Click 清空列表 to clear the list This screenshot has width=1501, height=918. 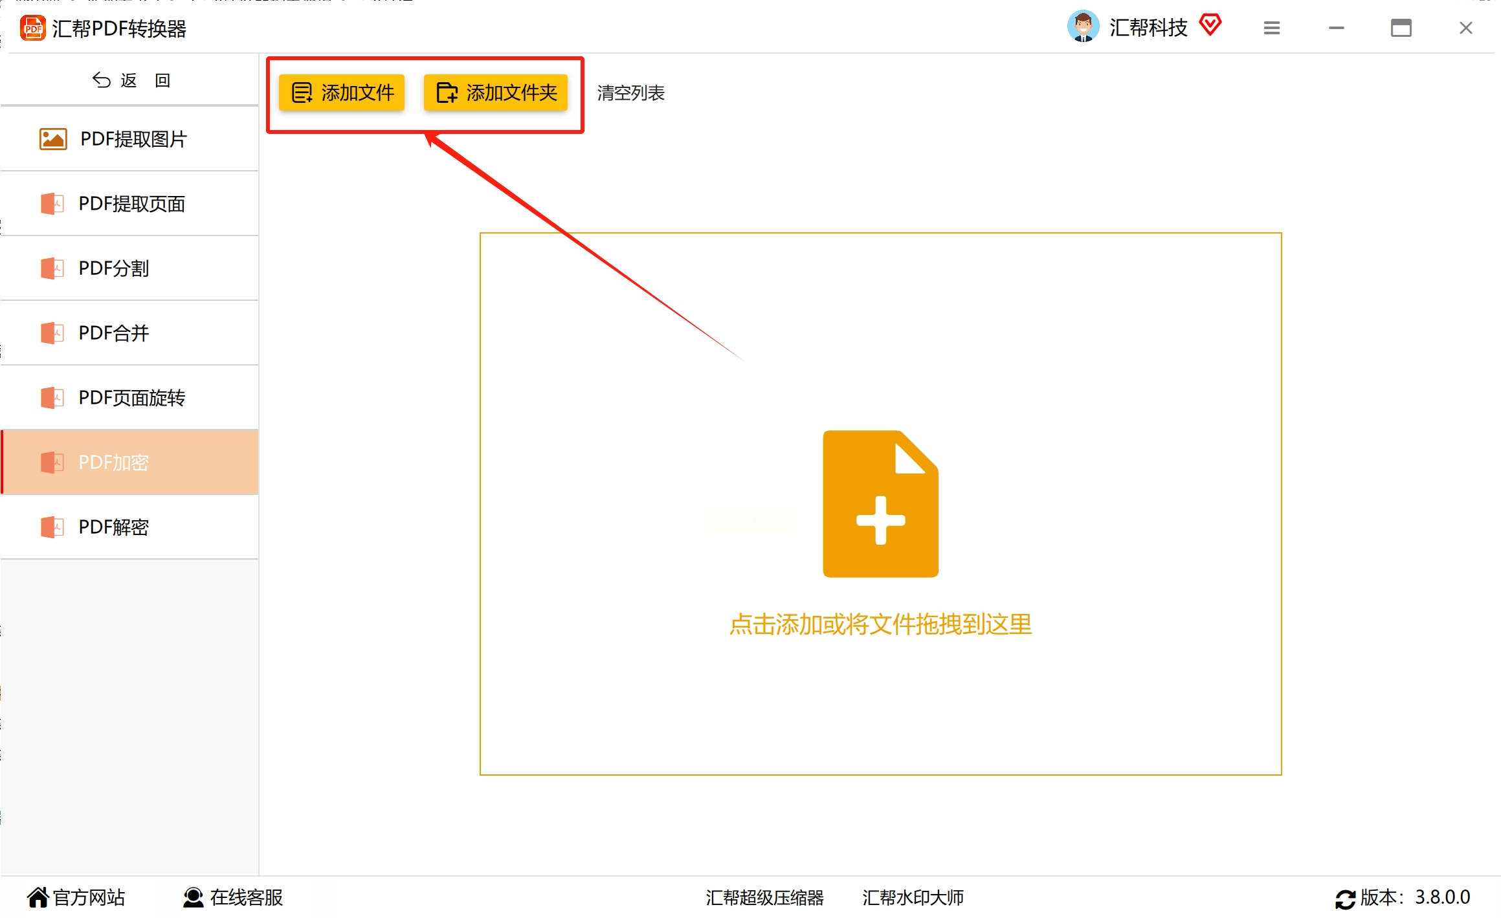[630, 93]
